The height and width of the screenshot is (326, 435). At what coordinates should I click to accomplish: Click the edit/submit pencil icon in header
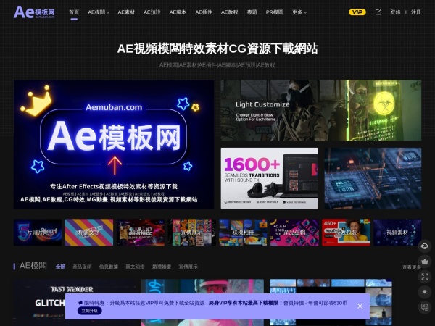tap(378, 12)
